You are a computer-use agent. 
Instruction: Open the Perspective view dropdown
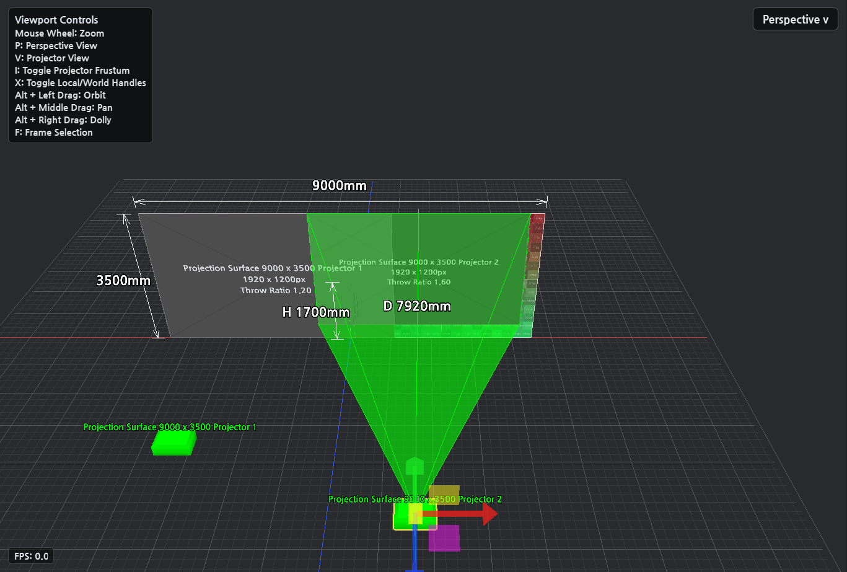pyautogui.click(x=796, y=19)
